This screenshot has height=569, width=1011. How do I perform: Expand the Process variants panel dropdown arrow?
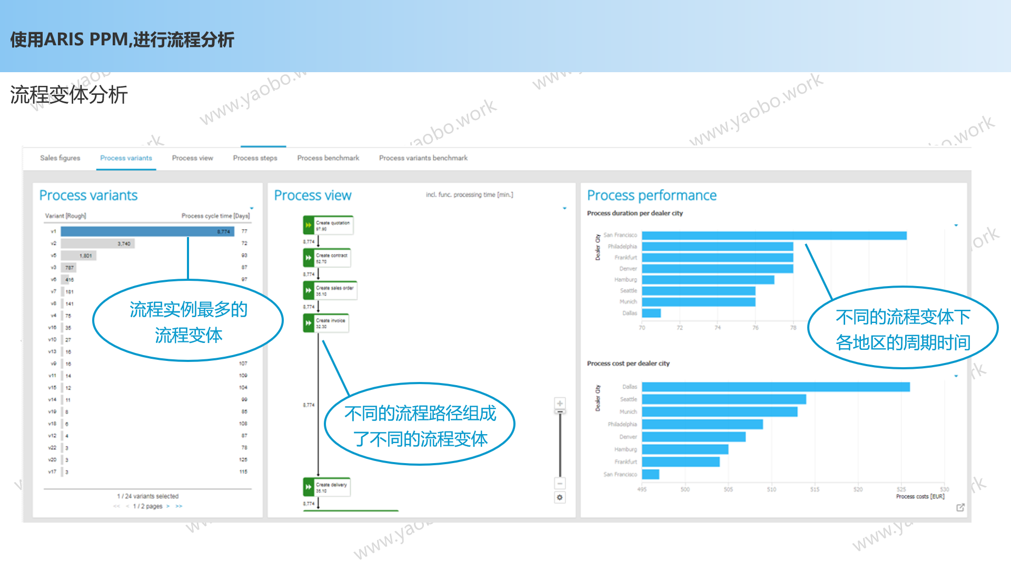coord(252,208)
